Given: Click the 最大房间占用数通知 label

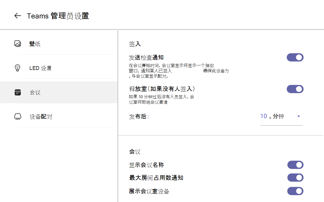Looking at the screenshot, I should click(156, 178).
